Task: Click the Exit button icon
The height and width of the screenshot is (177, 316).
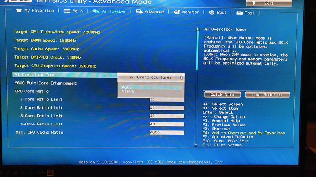Action: coord(253,3)
